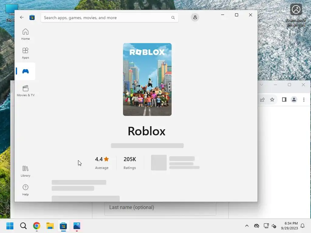The height and width of the screenshot is (233, 311).
Task: Expand Chrome tab search chevron
Action: [x=261, y=85]
